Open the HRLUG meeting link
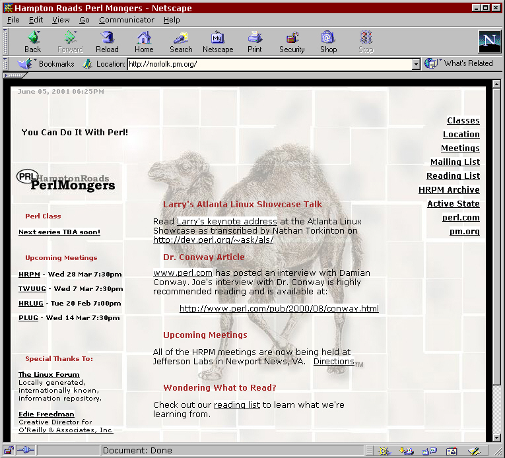This screenshot has height=458, width=505. click(x=31, y=303)
